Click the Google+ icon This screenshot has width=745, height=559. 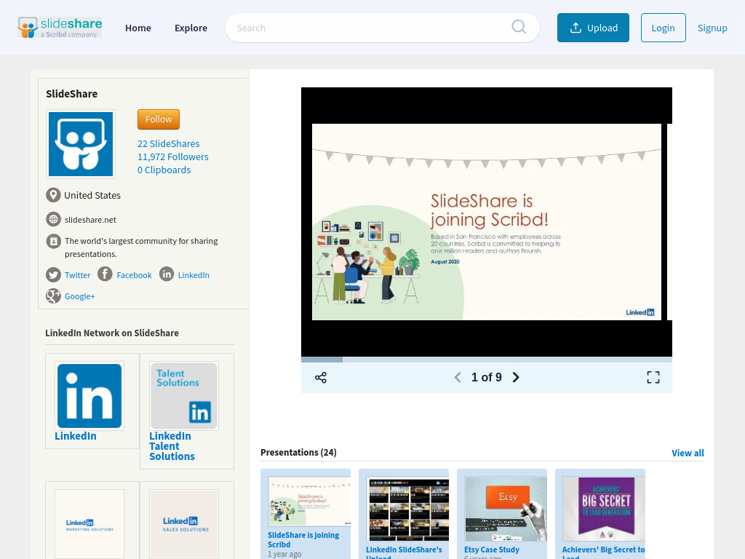(x=53, y=296)
